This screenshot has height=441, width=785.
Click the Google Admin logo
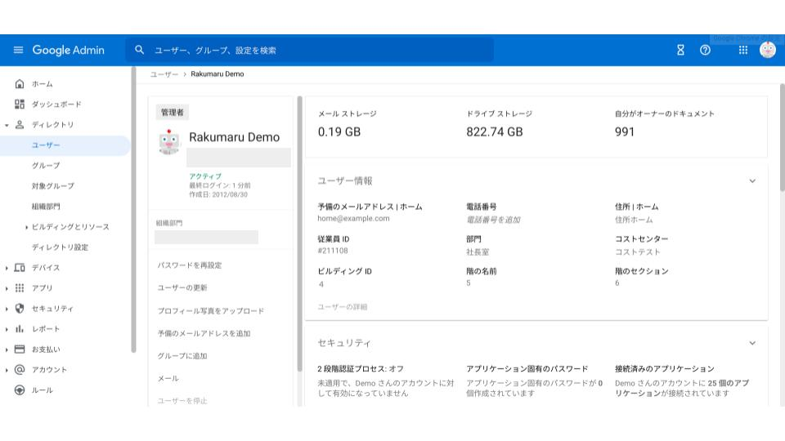click(68, 50)
